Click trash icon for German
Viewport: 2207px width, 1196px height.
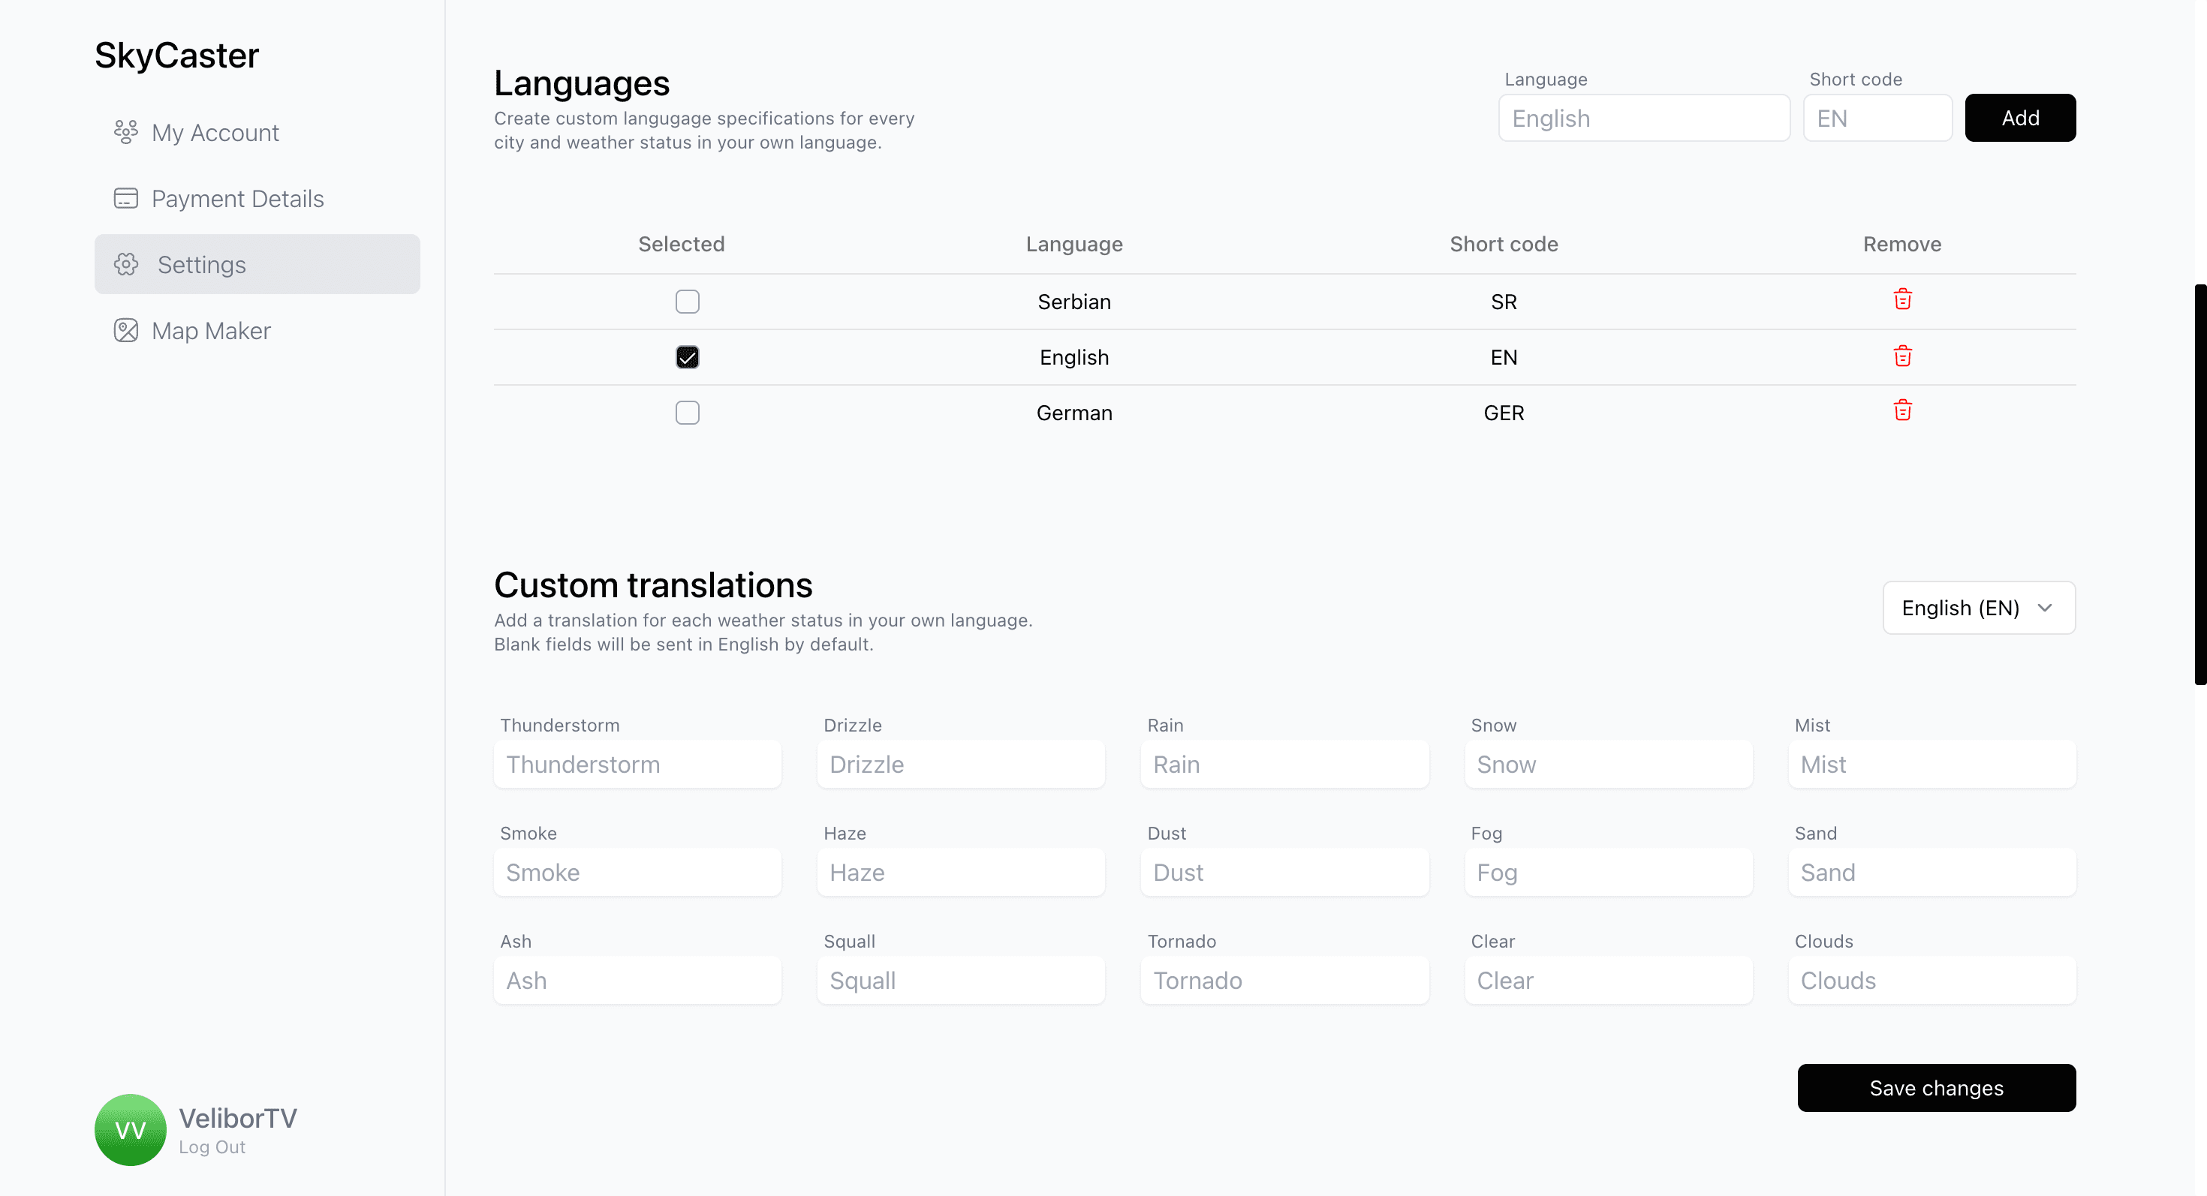point(1902,411)
